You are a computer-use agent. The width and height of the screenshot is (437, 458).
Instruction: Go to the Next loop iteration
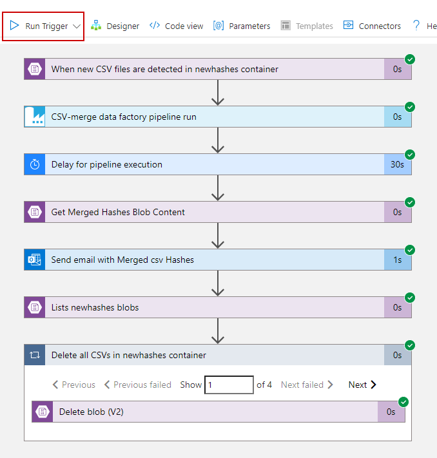click(x=362, y=385)
